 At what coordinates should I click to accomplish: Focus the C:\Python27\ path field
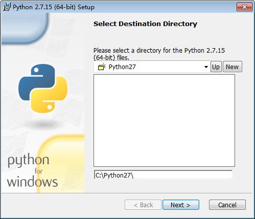(x=163, y=175)
